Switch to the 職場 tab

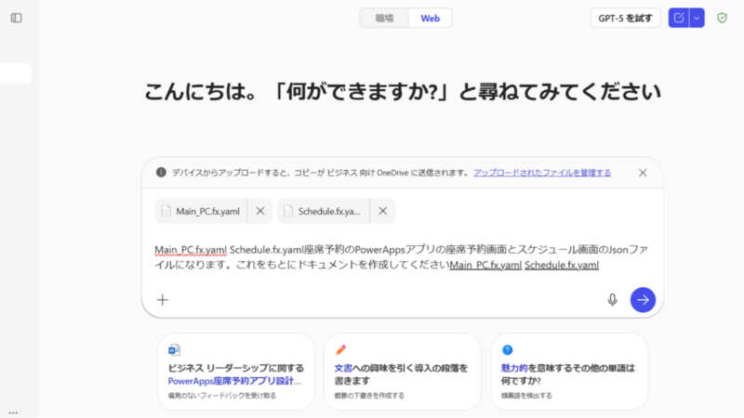pos(384,18)
